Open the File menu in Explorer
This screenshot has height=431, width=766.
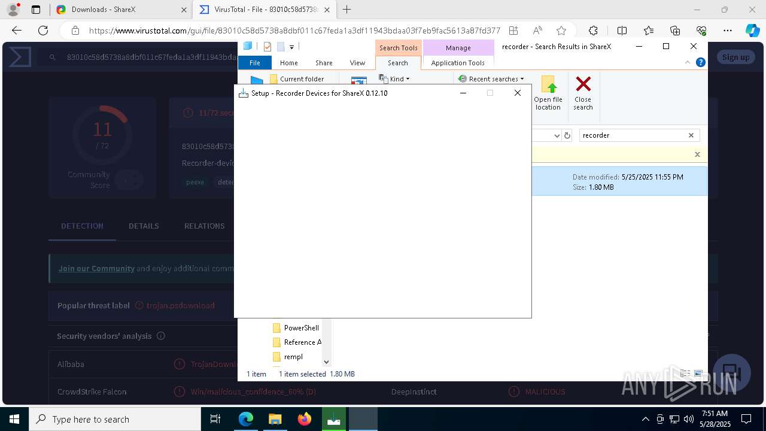(254, 62)
